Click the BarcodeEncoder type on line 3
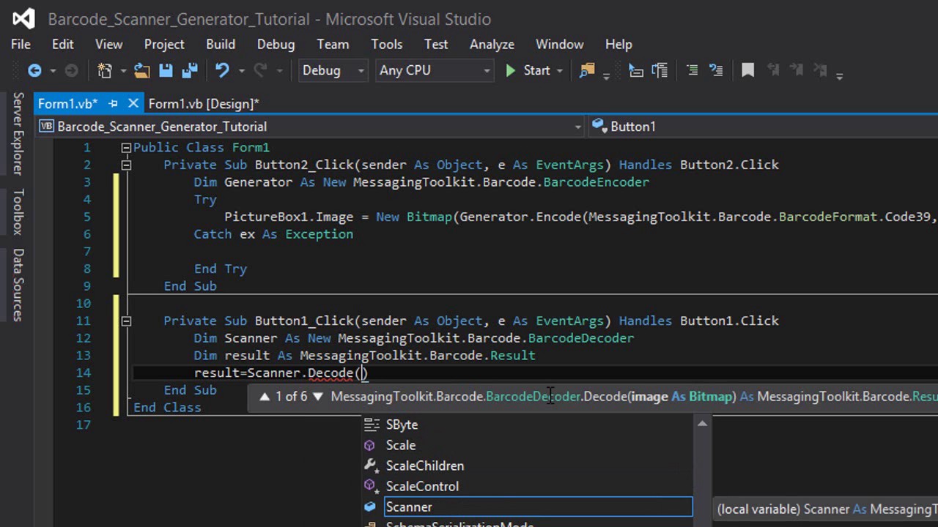 [596, 182]
